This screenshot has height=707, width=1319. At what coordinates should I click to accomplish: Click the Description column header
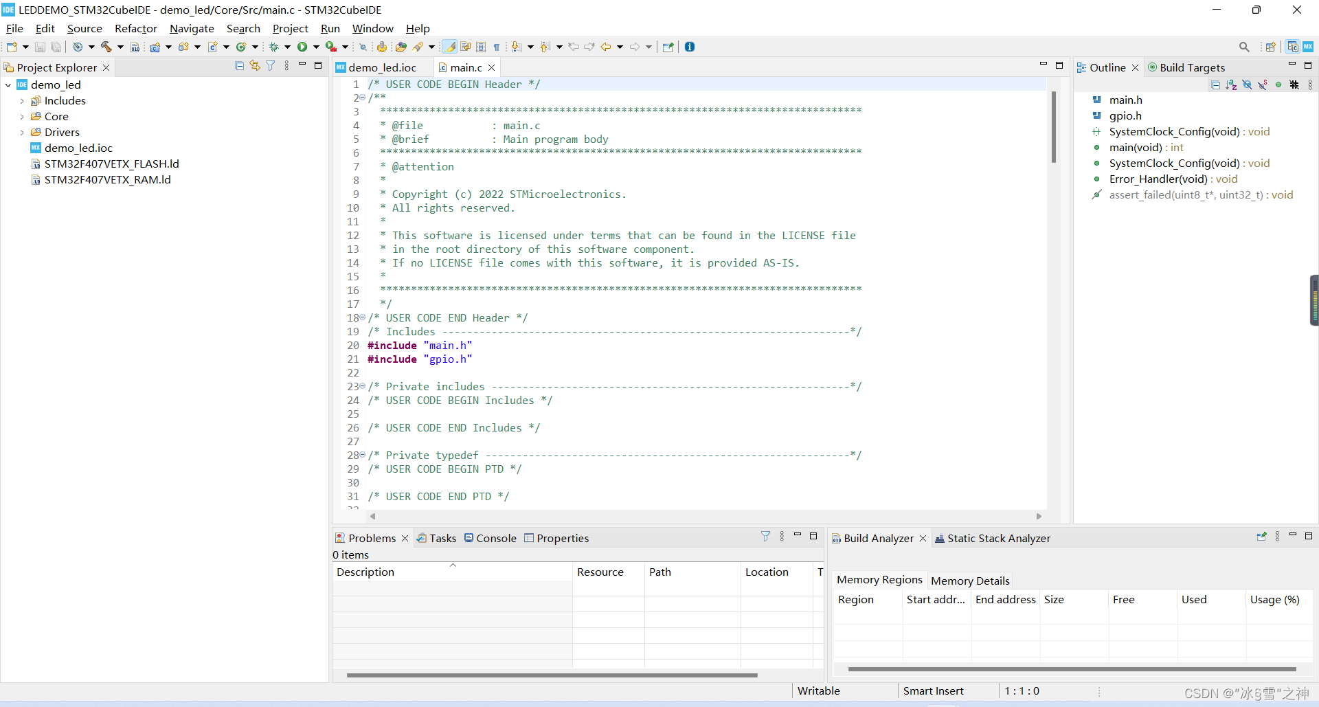(x=452, y=572)
